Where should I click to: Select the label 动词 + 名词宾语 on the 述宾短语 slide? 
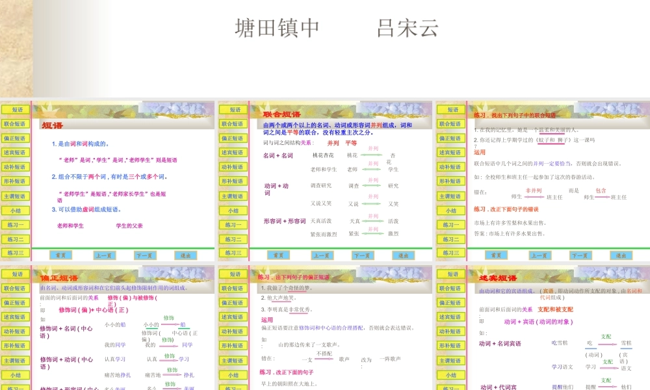coord(500,344)
